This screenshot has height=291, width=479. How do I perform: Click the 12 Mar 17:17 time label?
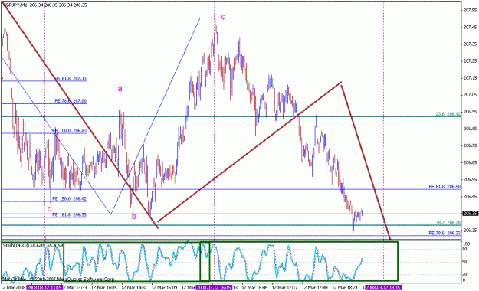pyautogui.click(x=284, y=288)
